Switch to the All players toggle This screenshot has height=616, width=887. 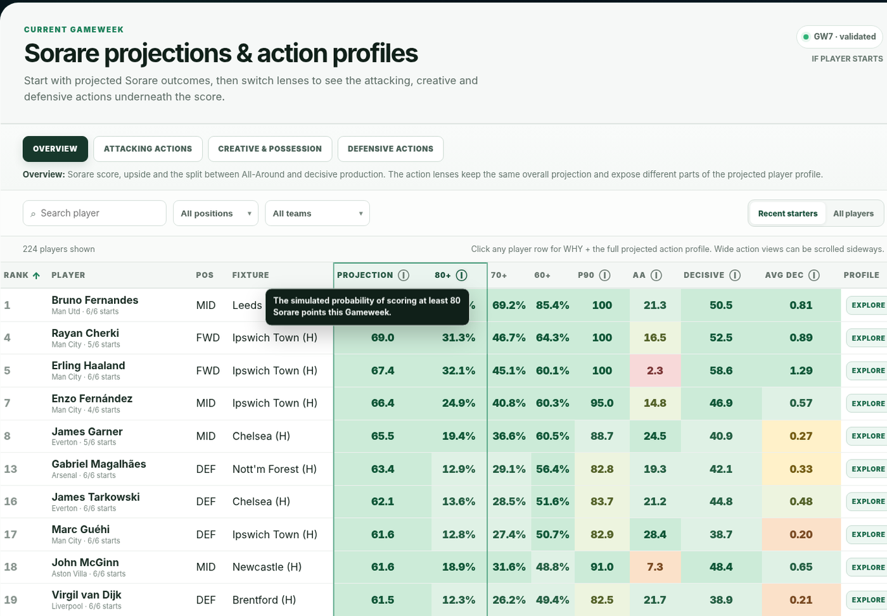[x=853, y=213]
